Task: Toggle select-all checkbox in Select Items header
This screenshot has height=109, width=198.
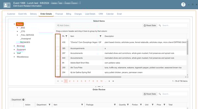Action: (58, 36)
